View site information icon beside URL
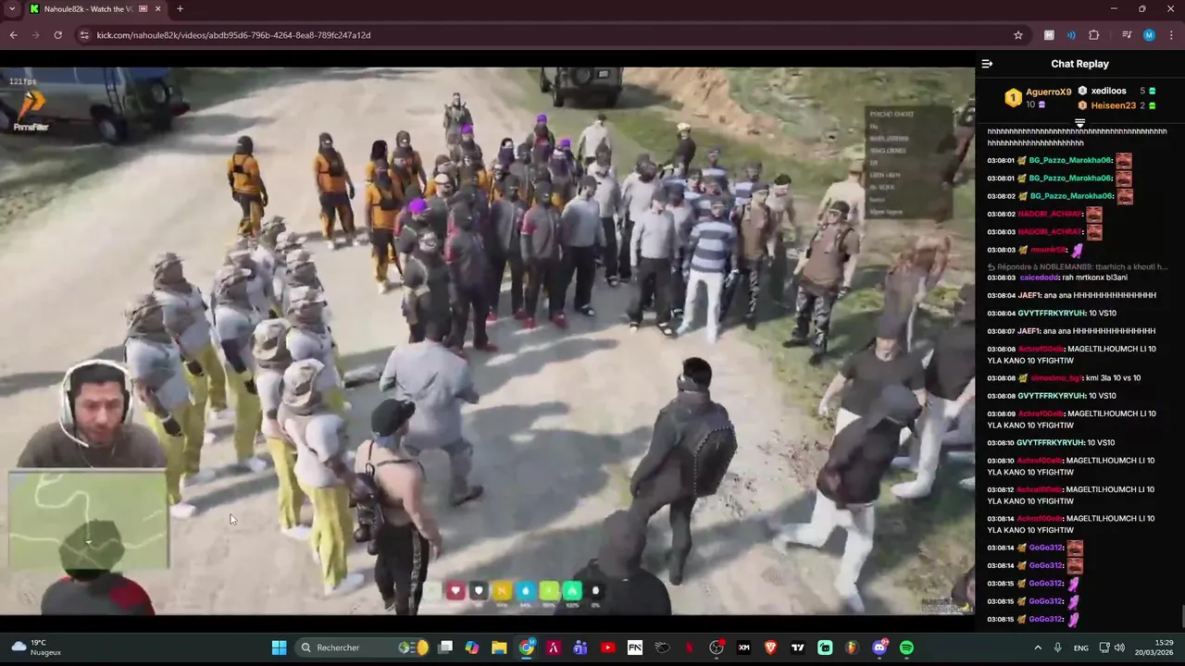The width and height of the screenshot is (1185, 666). pos(84,35)
